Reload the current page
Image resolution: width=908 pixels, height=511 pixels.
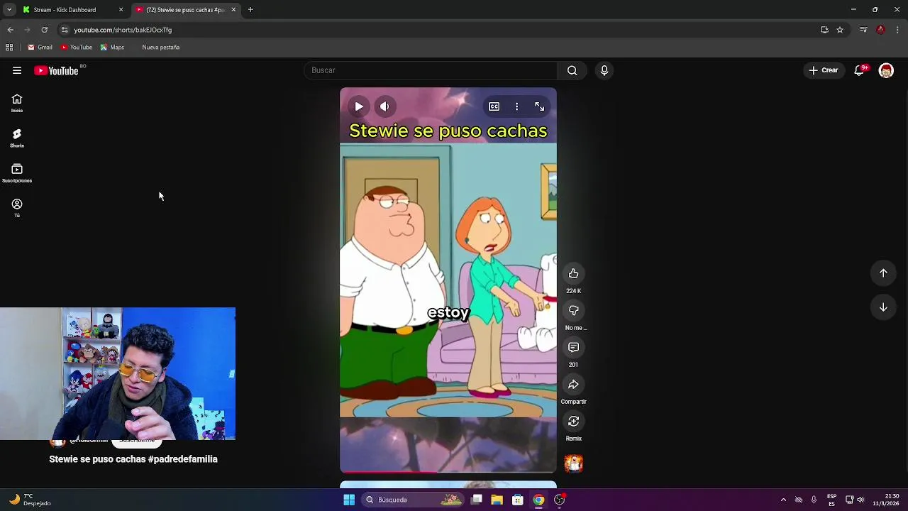44,30
